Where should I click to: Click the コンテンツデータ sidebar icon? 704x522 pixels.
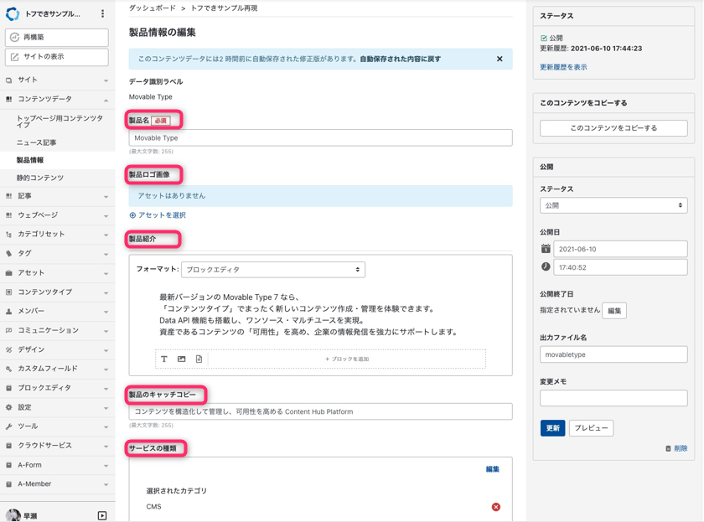coord(8,99)
